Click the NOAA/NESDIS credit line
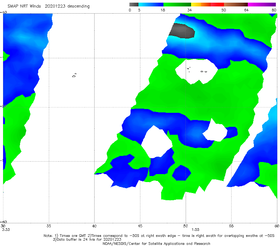Viewport: 280px width, 246px height. coord(156,243)
